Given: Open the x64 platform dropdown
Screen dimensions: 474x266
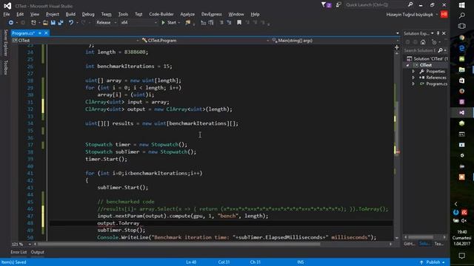Looking at the screenshot, I should click(138, 23).
